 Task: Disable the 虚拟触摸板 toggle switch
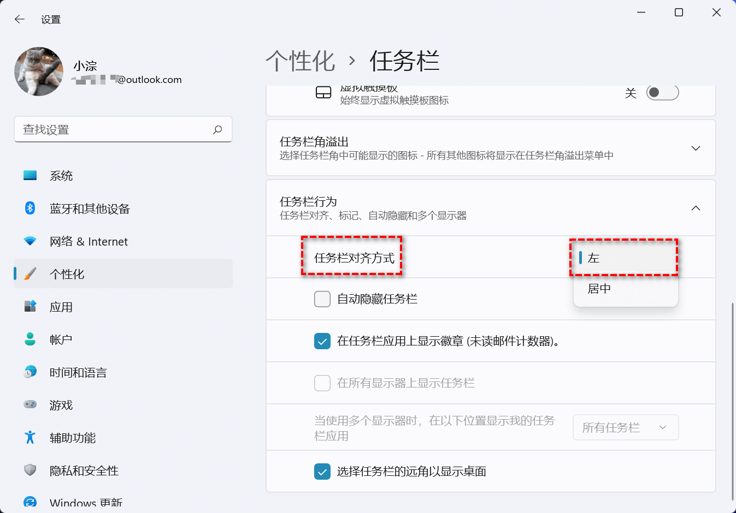(x=662, y=93)
